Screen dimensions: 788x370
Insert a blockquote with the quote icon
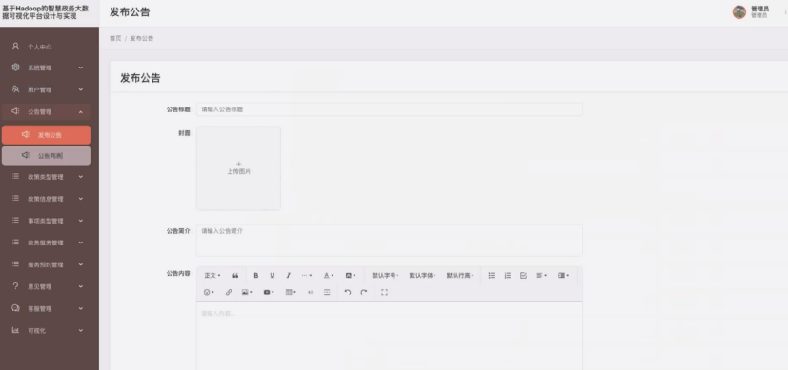pos(235,275)
